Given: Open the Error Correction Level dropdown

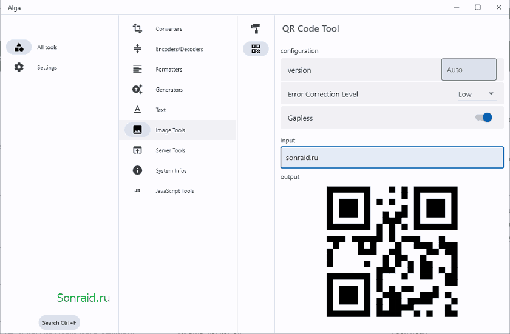Looking at the screenshot, I should point(477,94).
